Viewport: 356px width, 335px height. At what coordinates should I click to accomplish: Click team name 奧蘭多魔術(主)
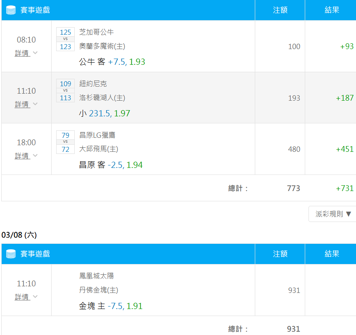pos(102,46)
